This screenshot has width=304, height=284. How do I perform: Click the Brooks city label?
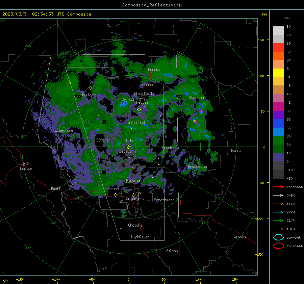tap(240, 236)
